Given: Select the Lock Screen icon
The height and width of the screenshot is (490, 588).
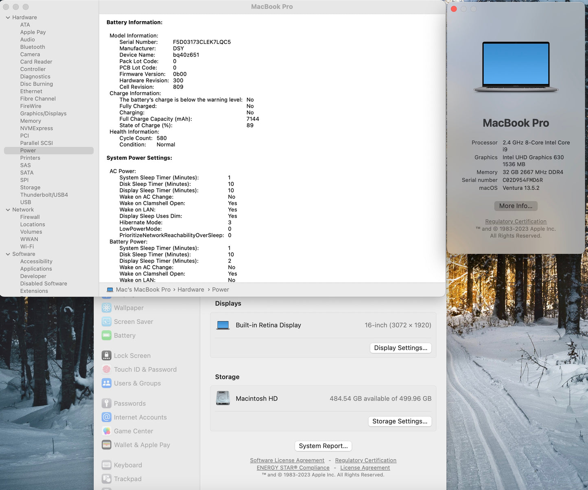Looking at the screenshot, I should 106,355.
